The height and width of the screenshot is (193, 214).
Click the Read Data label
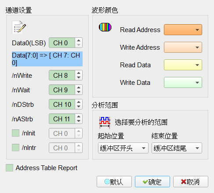tap(135, 65)
